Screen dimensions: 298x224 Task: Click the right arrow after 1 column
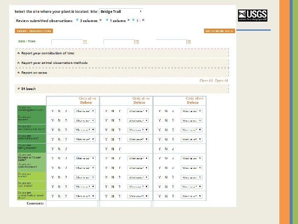[x=129, y=20]
